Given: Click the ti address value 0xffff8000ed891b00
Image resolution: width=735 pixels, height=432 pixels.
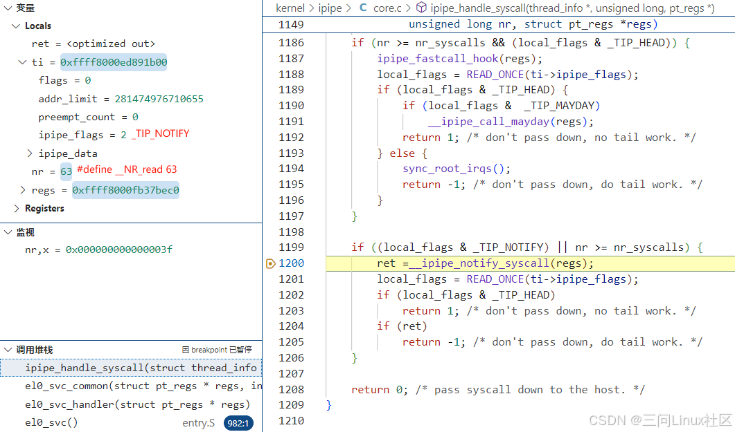Looking at the screenshot, I should (x=114, y=62).
